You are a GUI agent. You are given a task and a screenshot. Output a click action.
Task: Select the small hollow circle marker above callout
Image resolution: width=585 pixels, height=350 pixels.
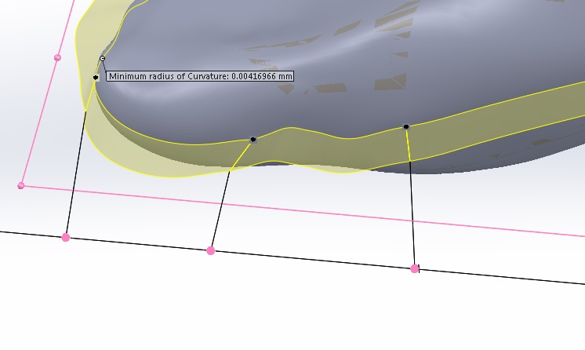coord(103,59)
